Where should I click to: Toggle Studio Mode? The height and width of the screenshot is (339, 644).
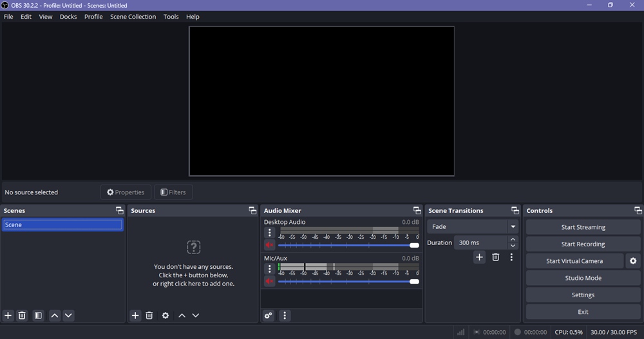coord(583,278)
